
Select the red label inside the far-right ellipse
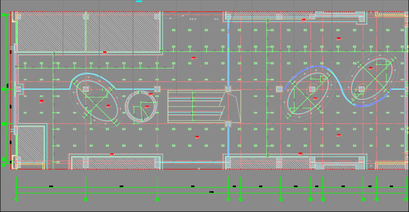point(371,68)
